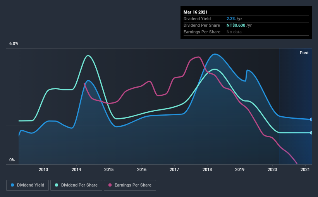Click the teal Dividend Per Share legend dot
Screen dimensions: 318x197
click(57, 185)
